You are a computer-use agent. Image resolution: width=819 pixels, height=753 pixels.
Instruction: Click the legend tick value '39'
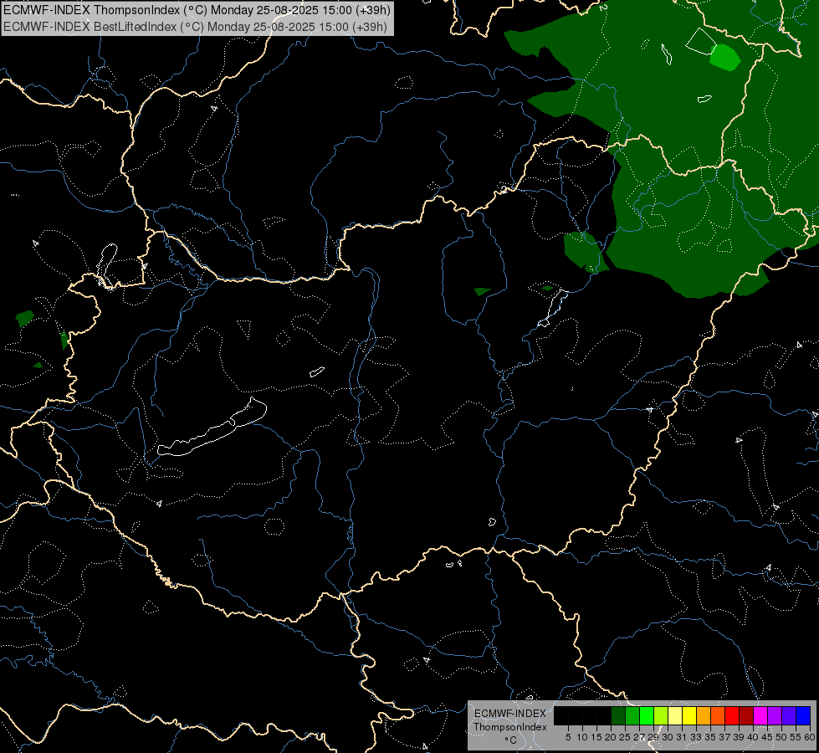click(x=739, y=737)
